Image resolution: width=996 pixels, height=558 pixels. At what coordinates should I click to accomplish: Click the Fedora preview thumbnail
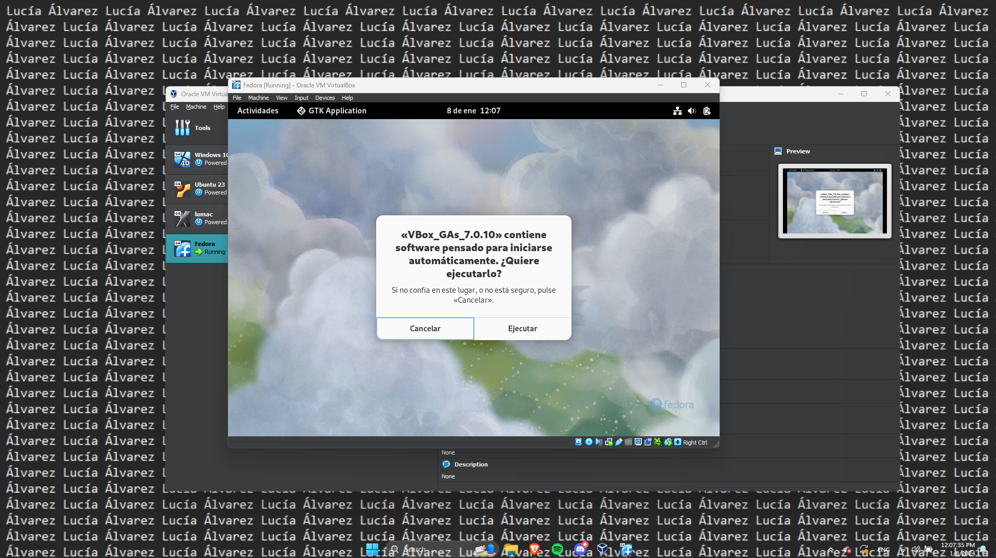834,201
